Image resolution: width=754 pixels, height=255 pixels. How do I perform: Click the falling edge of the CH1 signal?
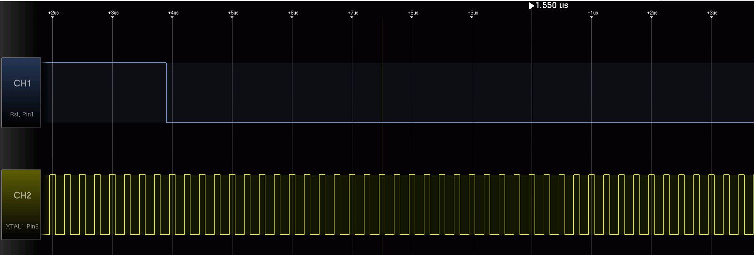pos(167,92)
